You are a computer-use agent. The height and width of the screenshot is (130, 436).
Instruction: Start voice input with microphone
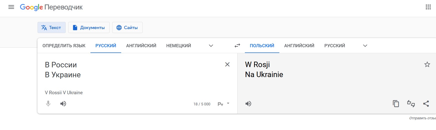click(x=48, y=104)
